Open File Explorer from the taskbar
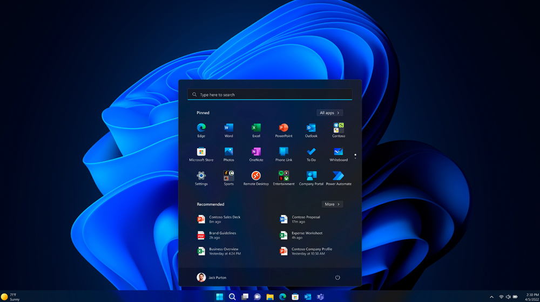540x302 pixels. point(270,297)
